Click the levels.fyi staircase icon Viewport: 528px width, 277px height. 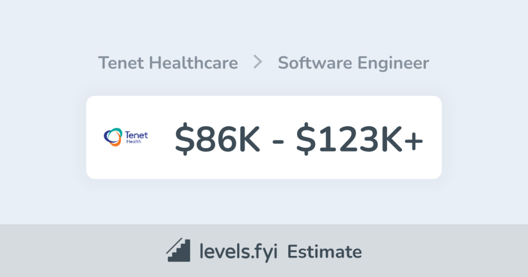click(178, 251)
